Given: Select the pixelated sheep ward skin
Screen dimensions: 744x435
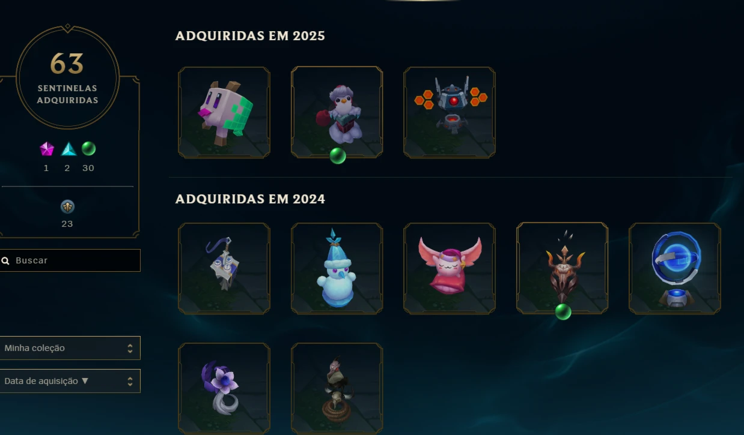Looking at the screenshot, I should pos(224,112).
